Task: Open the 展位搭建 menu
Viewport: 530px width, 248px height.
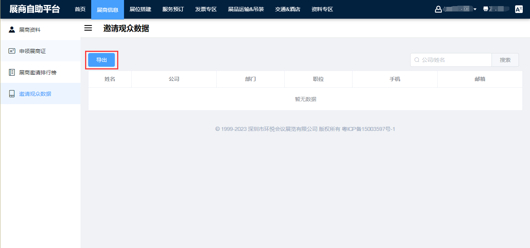Action: [140, 10]
